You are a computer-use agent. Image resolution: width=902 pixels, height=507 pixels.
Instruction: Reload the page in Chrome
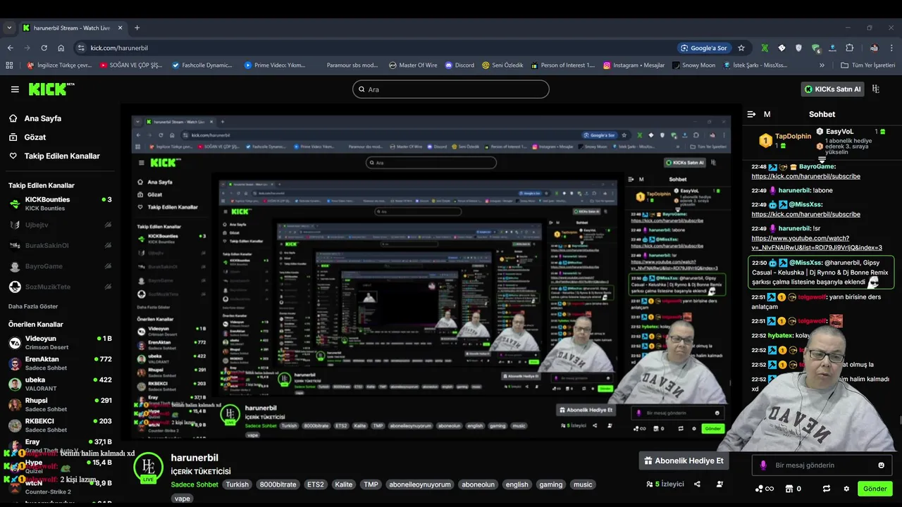(44, 48)
